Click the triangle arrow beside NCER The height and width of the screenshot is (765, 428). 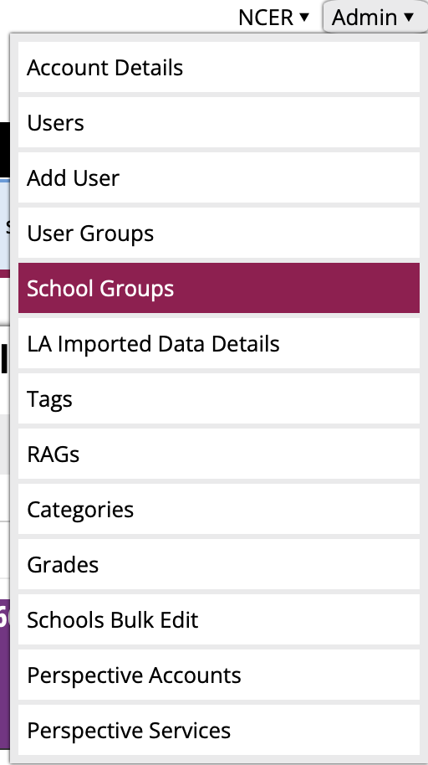click(x=304, y=17)
